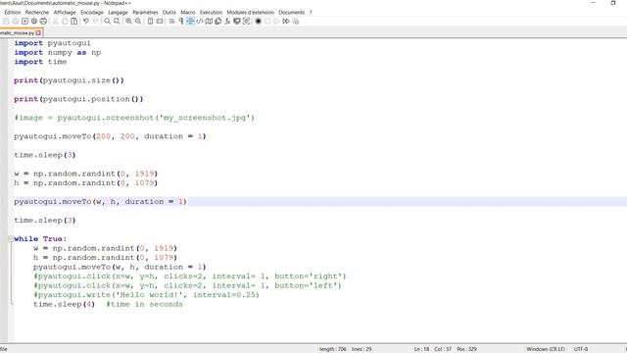Click the Save file toolbar icon
Viewport: 627px width, 353px height.
(6, 22)
